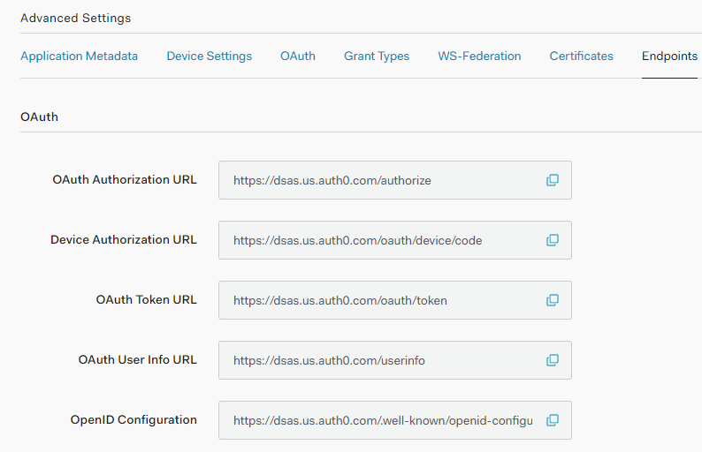Copy the OAuth User Info URL
Image resolution: width=702 pixels, height=452 pixels.
click(552, 360)
